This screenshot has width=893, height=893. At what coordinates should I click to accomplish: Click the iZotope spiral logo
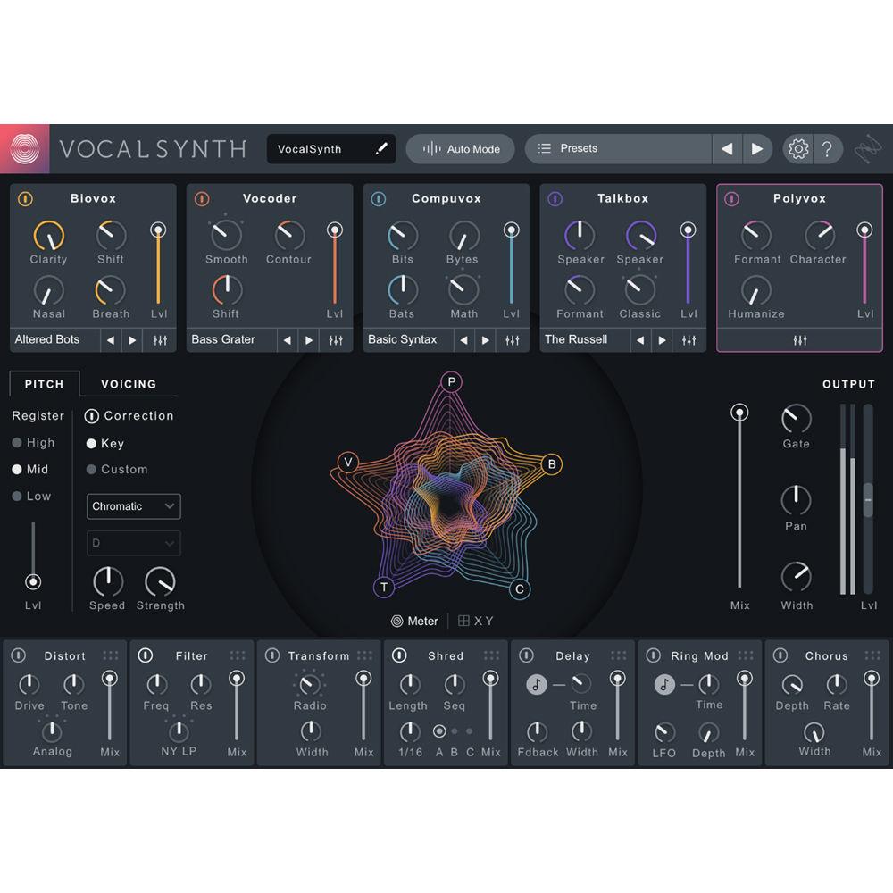24,148
